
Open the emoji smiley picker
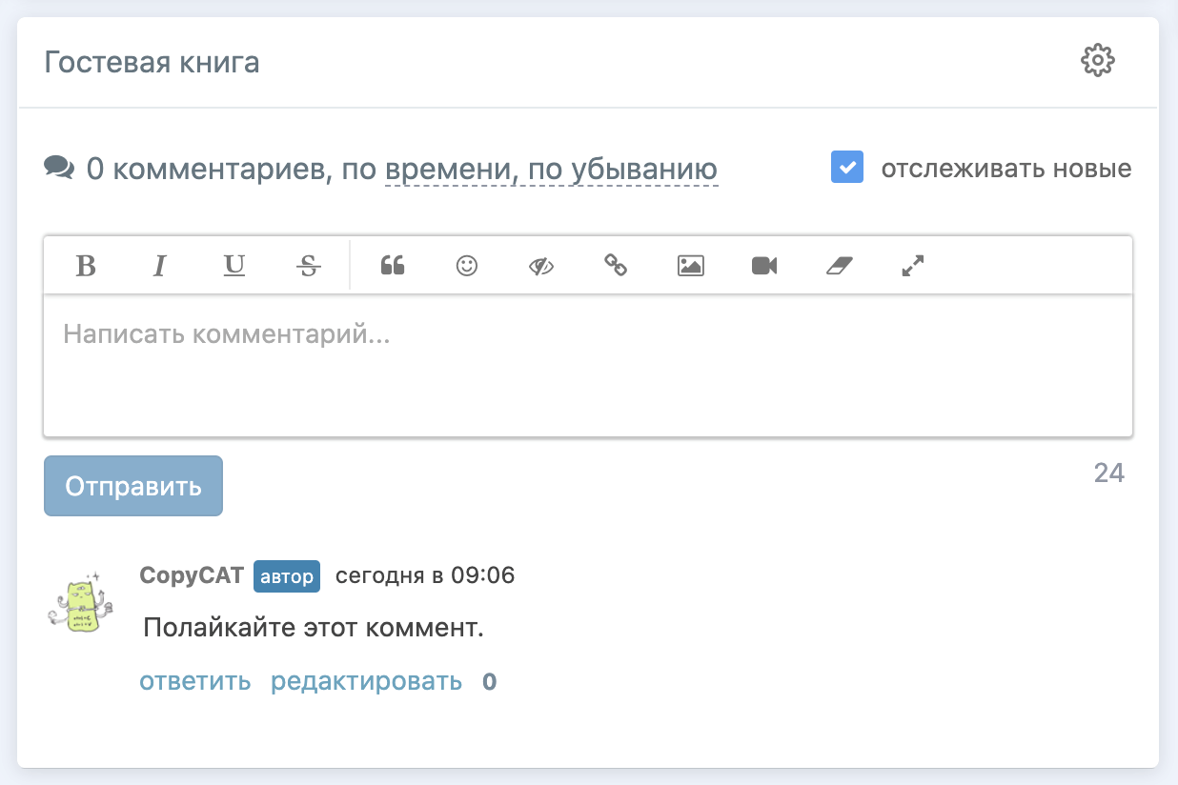tap(467, 266)
